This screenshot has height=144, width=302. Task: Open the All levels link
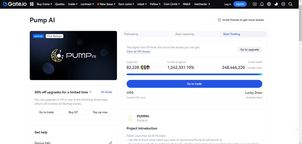[106, 92]
